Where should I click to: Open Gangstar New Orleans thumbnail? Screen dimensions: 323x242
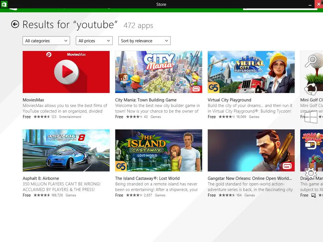(x=251, y=150)
